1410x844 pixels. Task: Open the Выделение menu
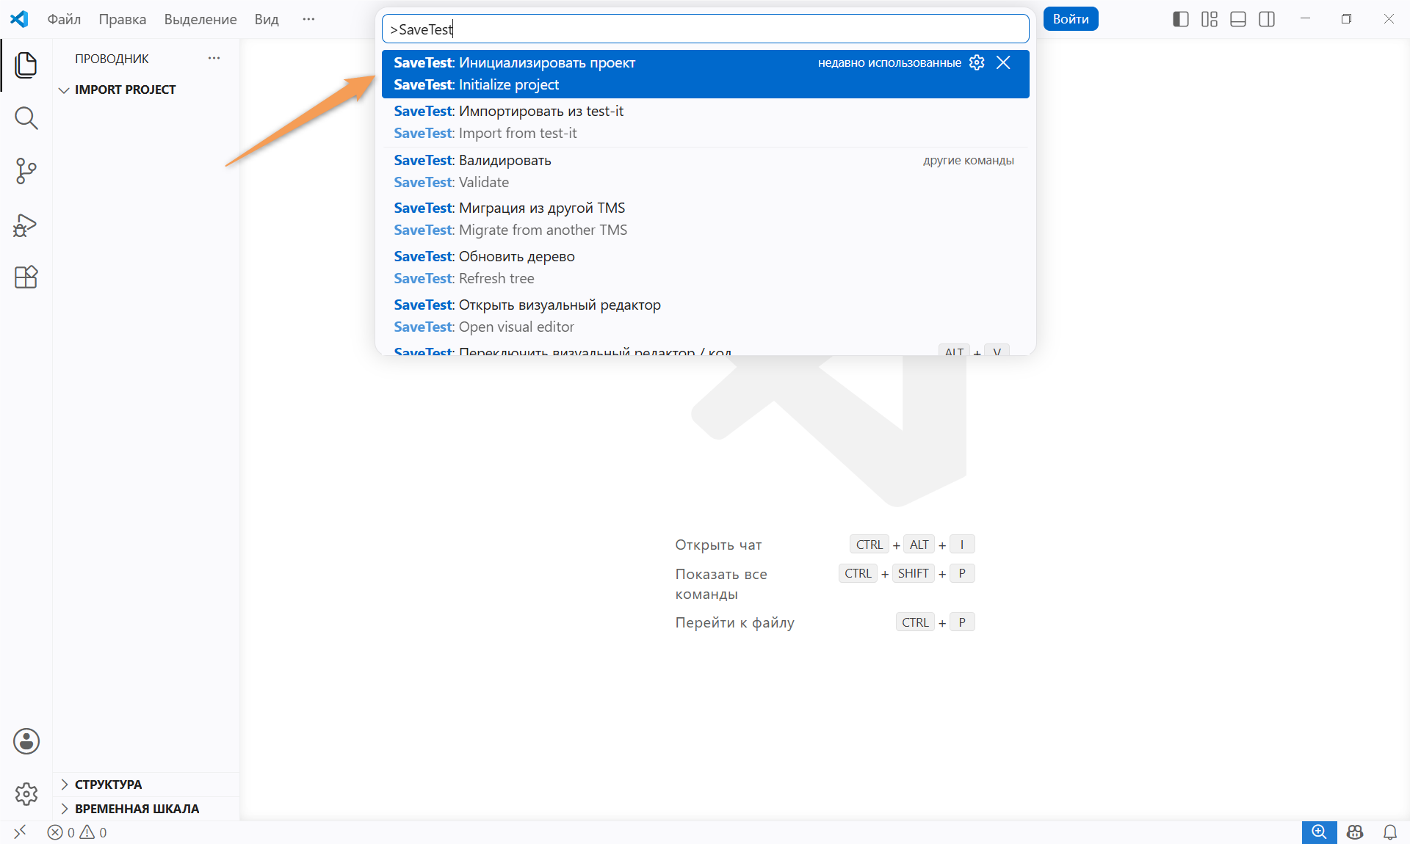[x=200, y=19]
